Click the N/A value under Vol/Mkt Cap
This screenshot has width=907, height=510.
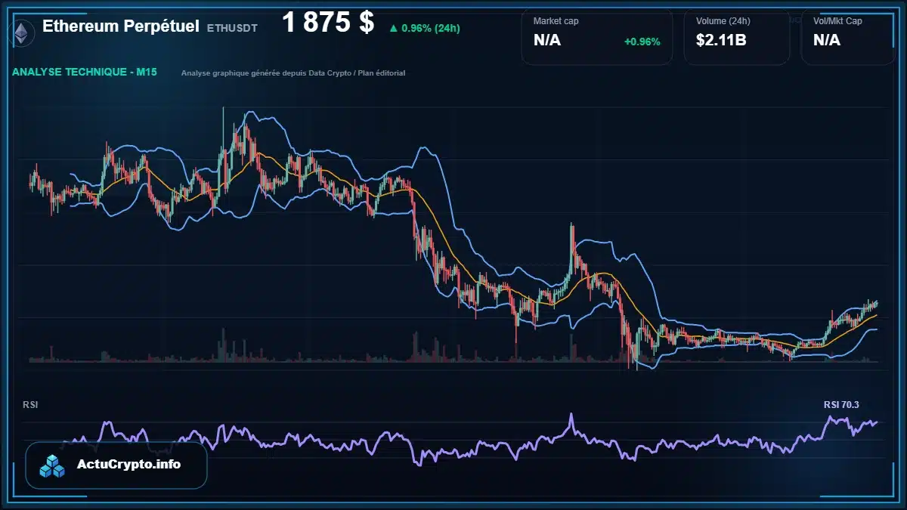click(x=827, y=40)
